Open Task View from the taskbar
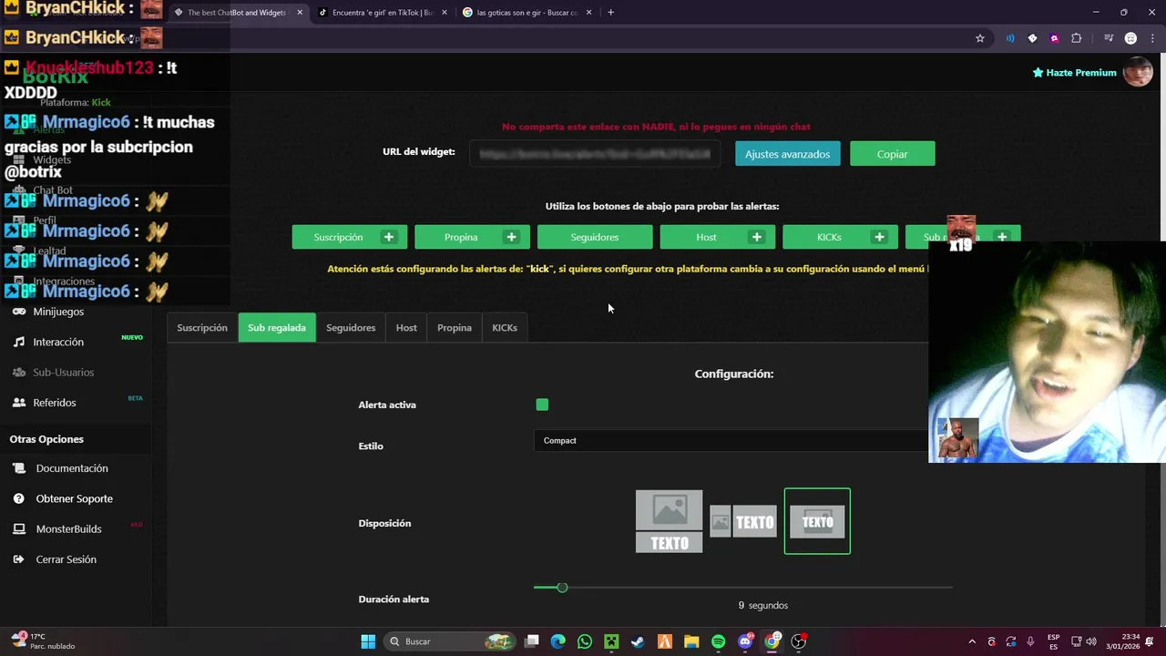This screenshot has height=656, width=1166. pyautogui.click(x=532, y=641)
